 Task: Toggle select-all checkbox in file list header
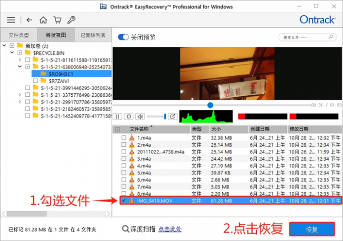pyautogui.click(x=118, y=130)
